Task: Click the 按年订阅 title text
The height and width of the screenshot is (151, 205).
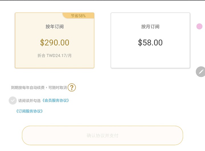Action: tap(55, 27)
